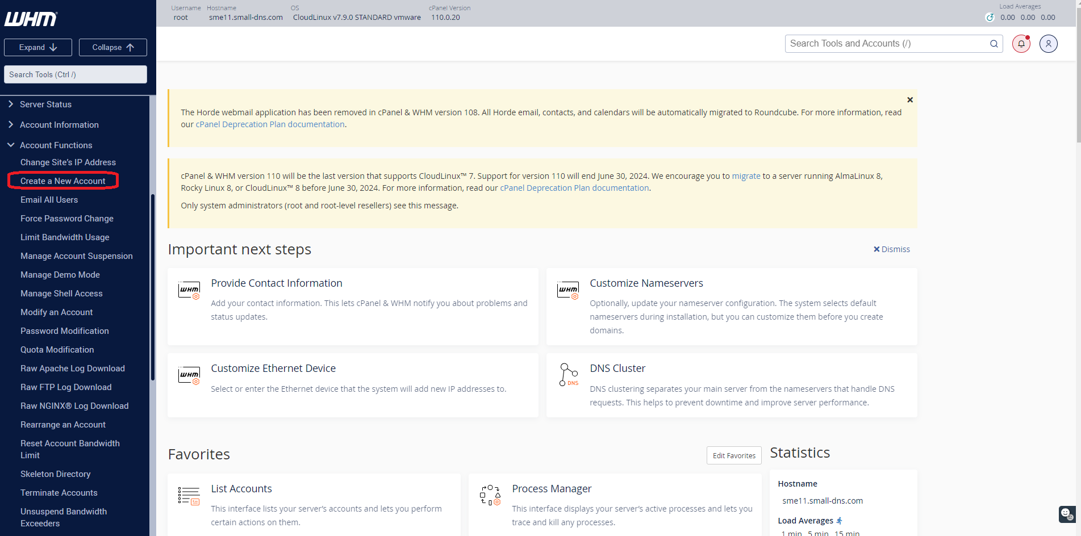Screen dimensions: 1081x536
Task: Click the Customize Nameservers WHM icon
Action: [x=567, y=290]
